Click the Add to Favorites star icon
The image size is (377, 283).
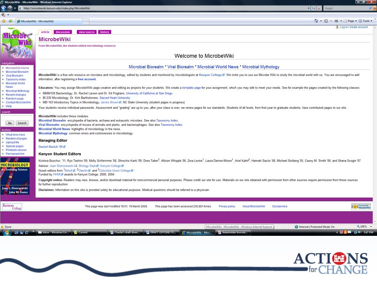click(10, 21)
